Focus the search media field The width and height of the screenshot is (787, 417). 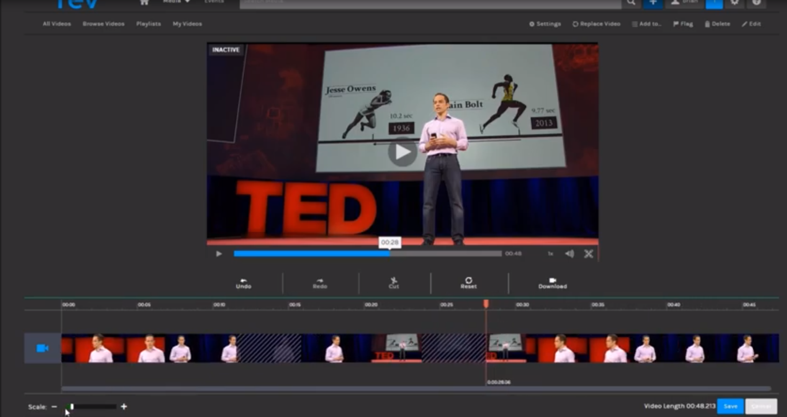click(430, 3)
